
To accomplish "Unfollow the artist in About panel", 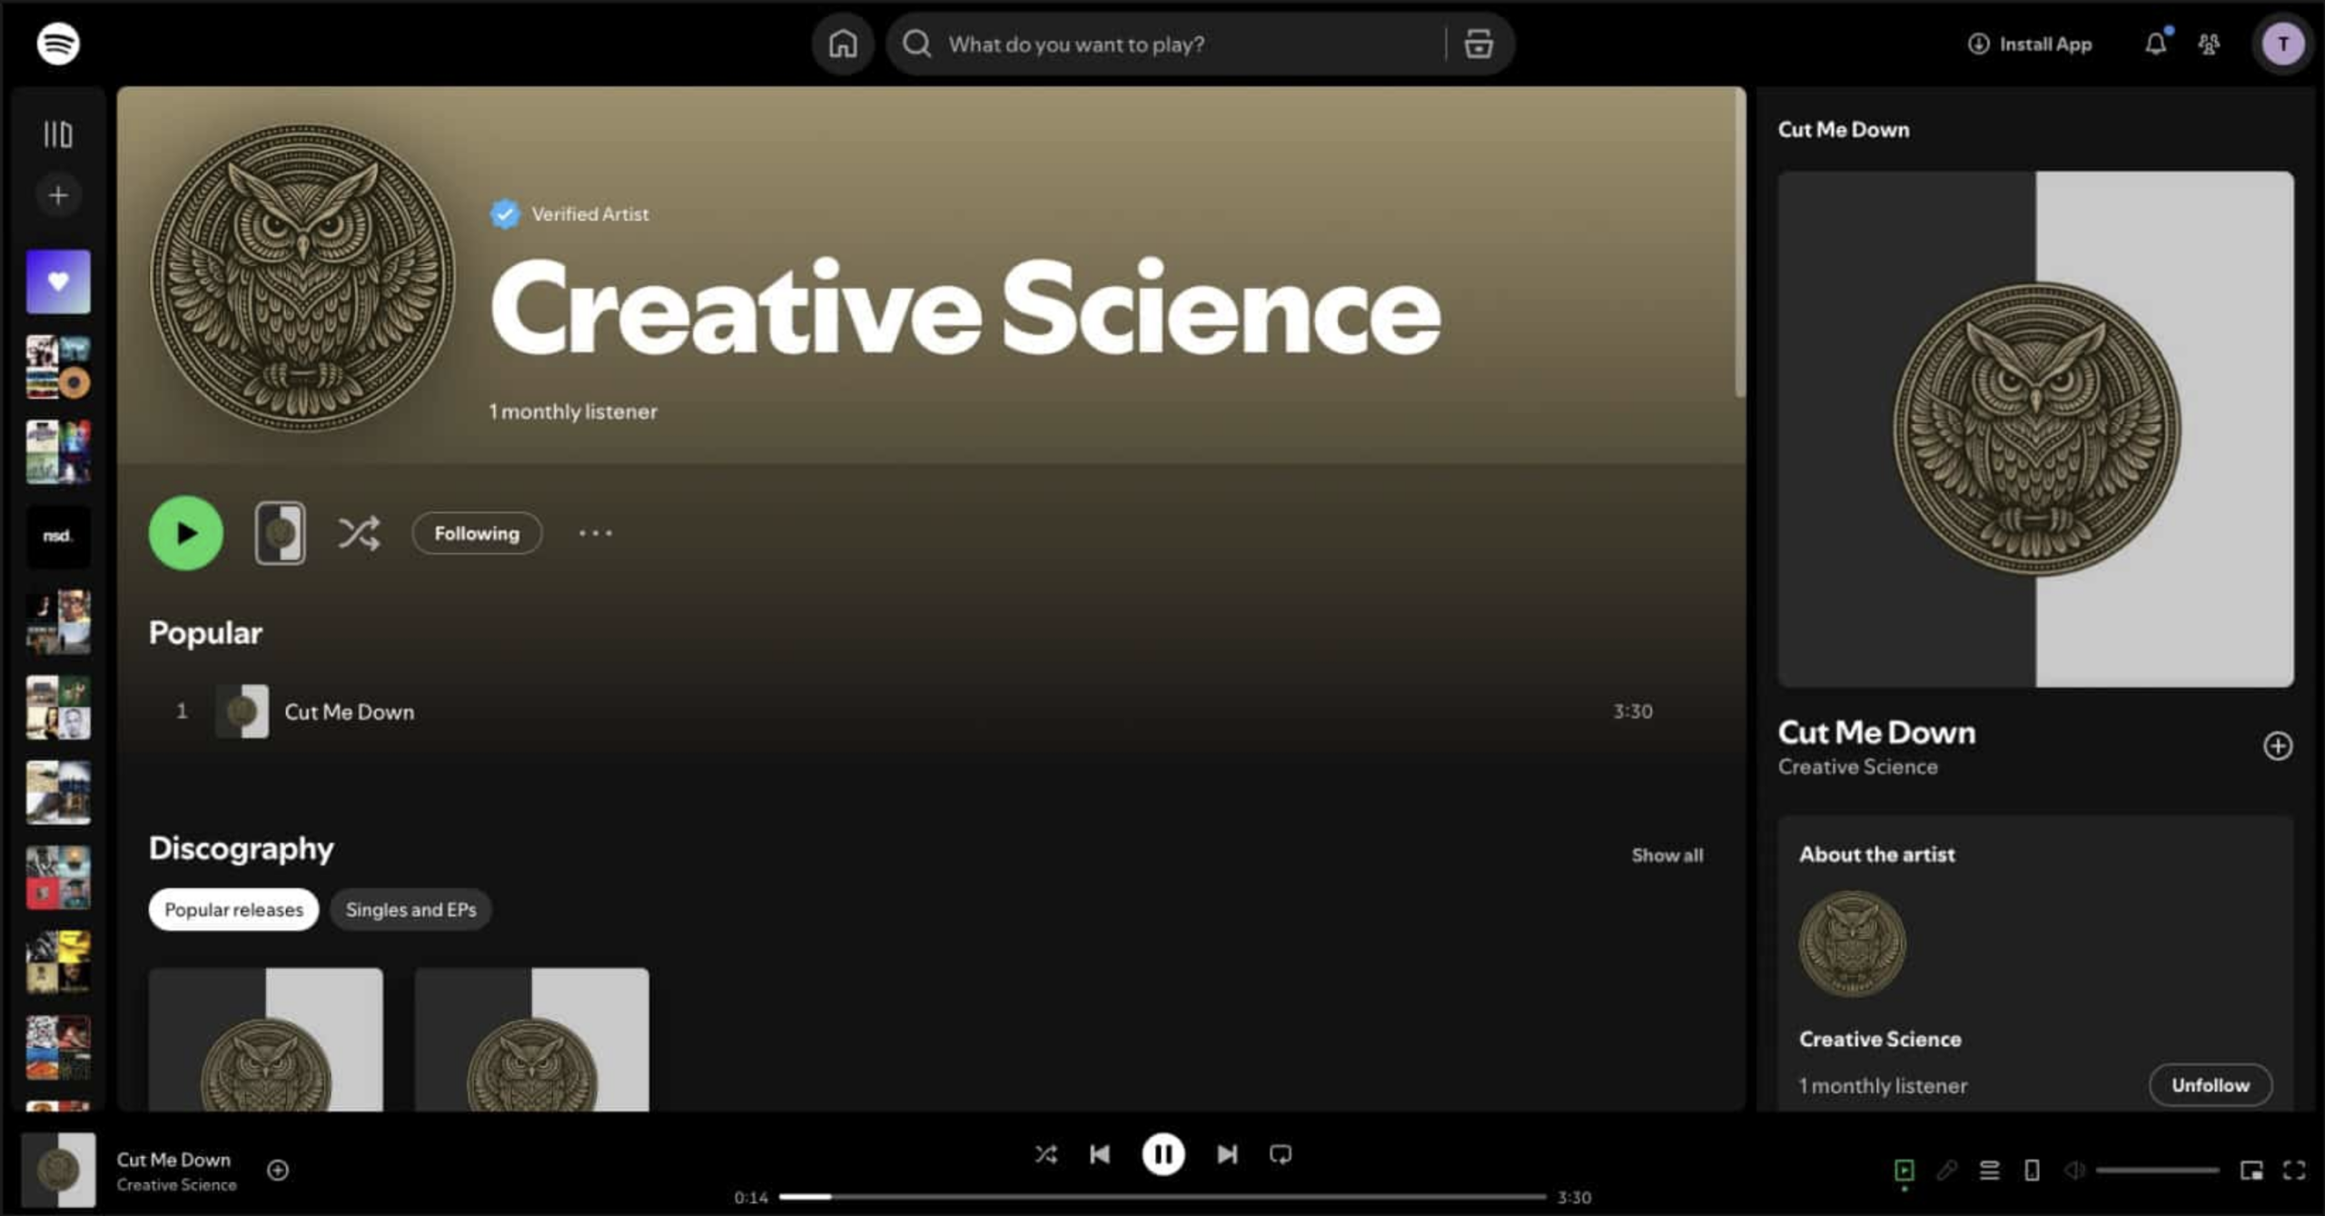I will [x=2211, y=1085].
